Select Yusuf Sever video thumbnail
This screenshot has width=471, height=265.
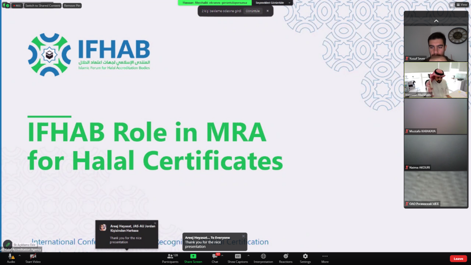436,44
